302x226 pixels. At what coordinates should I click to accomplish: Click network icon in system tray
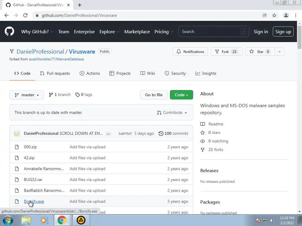(265, 220)
